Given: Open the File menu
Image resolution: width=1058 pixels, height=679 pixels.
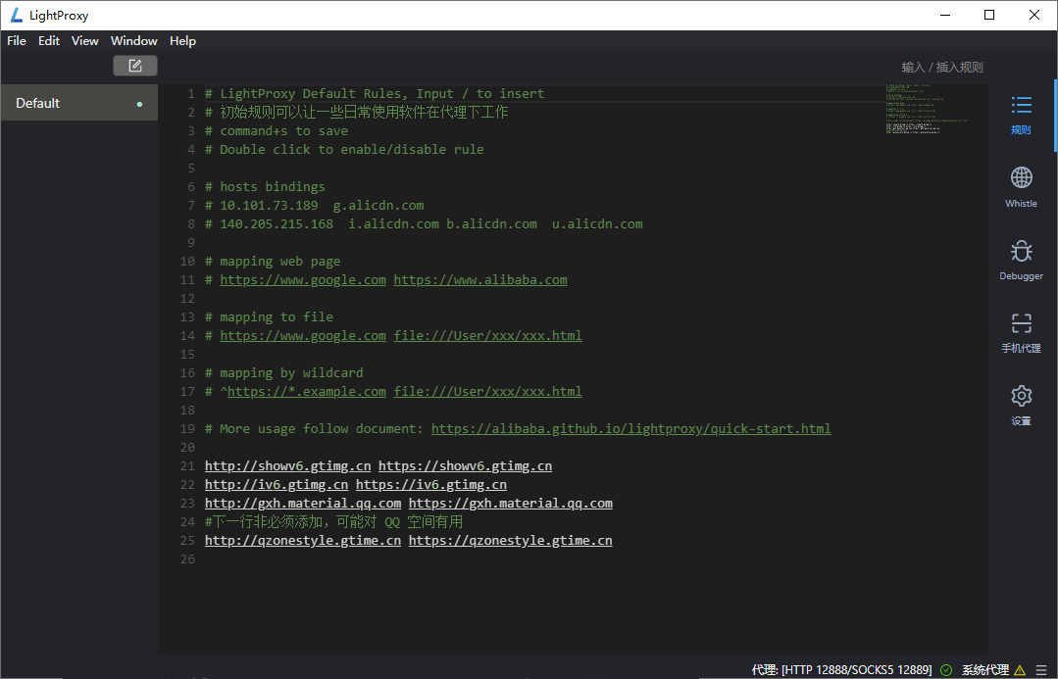Looking at the screenshot, I should [x=17, y=41].
